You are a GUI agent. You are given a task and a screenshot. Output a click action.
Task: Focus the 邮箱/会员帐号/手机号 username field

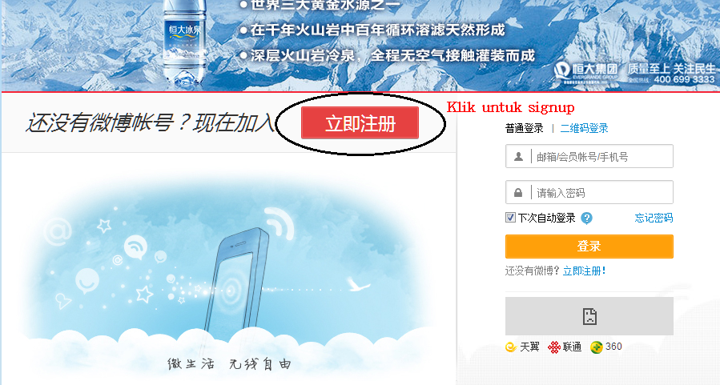coord(589,156)
